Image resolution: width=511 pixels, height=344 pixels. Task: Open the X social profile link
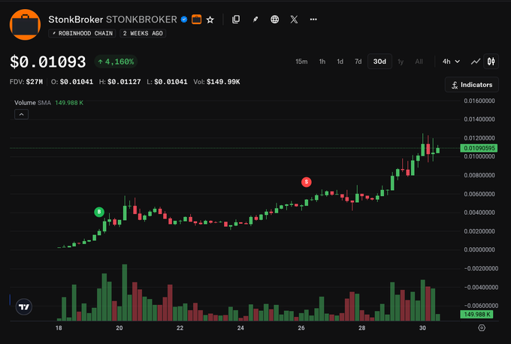pos(294,20)
